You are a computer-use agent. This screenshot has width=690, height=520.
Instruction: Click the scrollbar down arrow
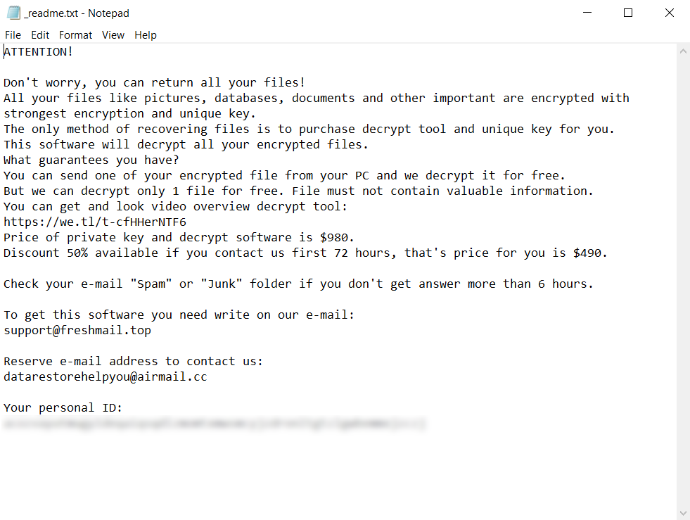(x=683, y=512)
